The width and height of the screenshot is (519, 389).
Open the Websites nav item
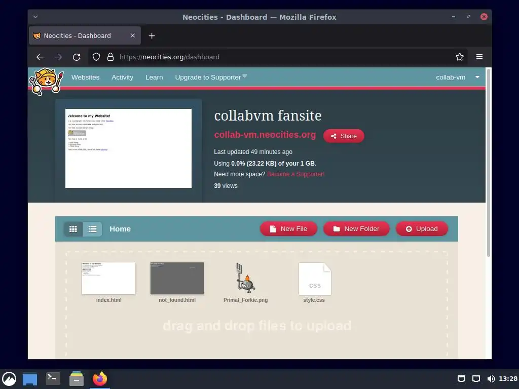click(x=85, y=77)
